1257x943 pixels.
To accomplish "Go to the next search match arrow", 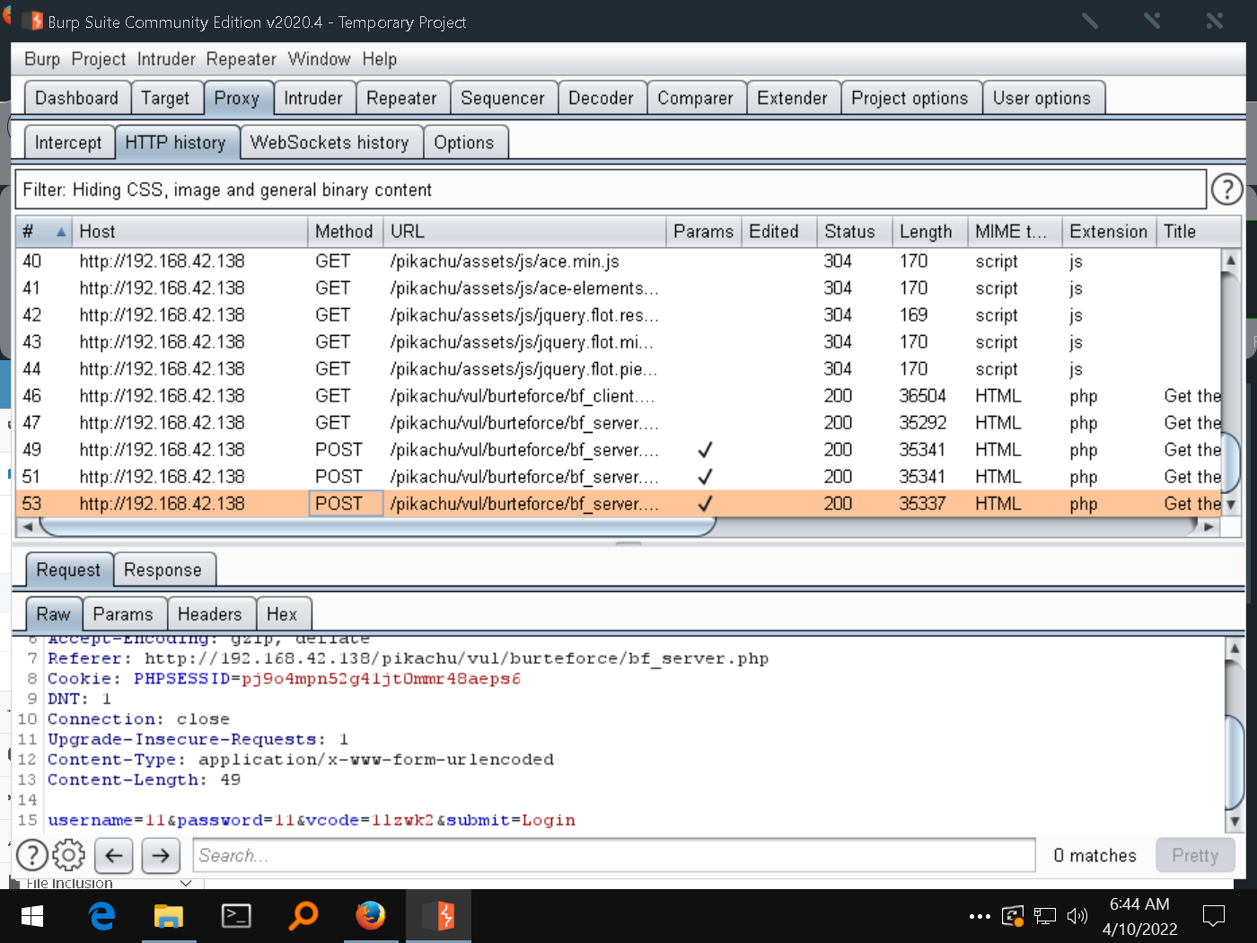I will (161, 855).
